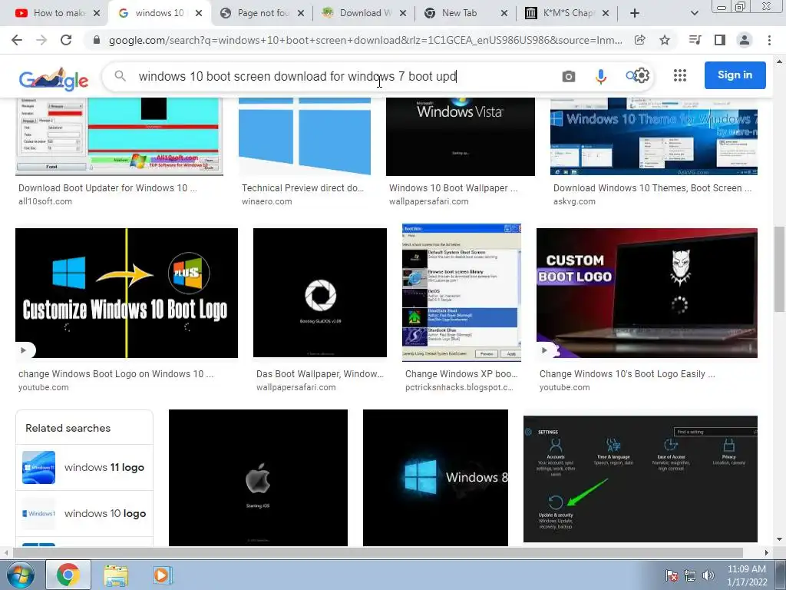Image resolution: width=786 pixels, height=590 pixels.
Task: Open 'Windows 10 Boot Wallpaper' result title
Action: 453,188
